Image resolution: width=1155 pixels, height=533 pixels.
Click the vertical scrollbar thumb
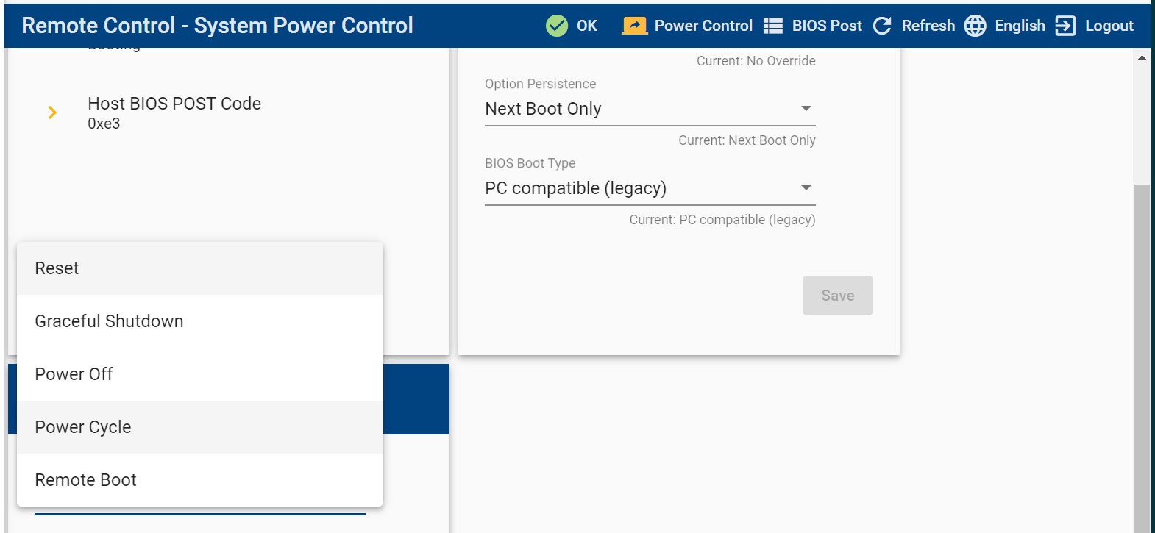1142,353
